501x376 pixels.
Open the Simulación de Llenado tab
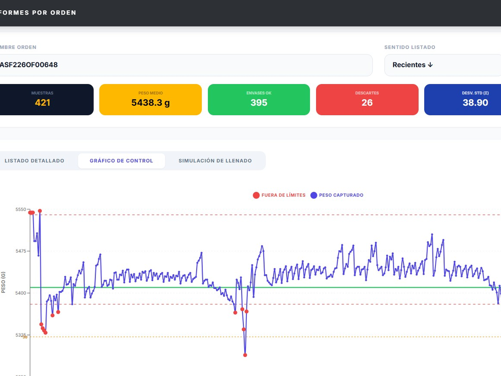(x=215, y=161)
